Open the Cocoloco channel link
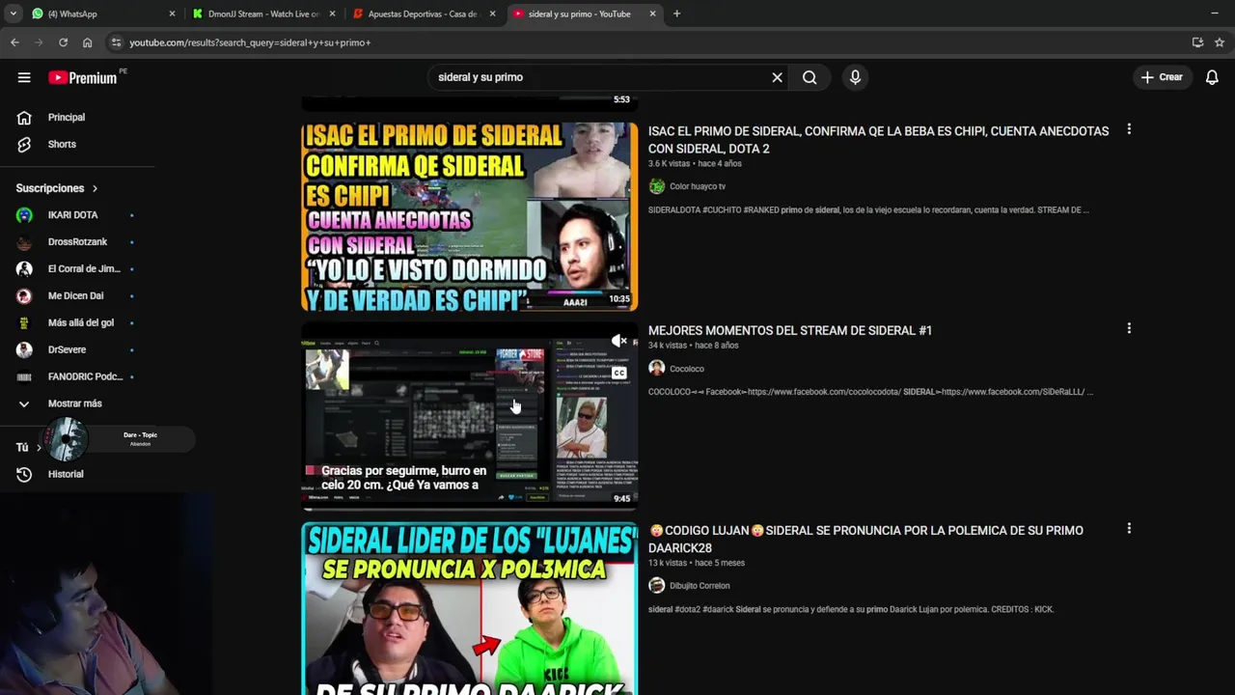Image resolution: width=1235 pixels, height=695 pixels. pos(687,369)
